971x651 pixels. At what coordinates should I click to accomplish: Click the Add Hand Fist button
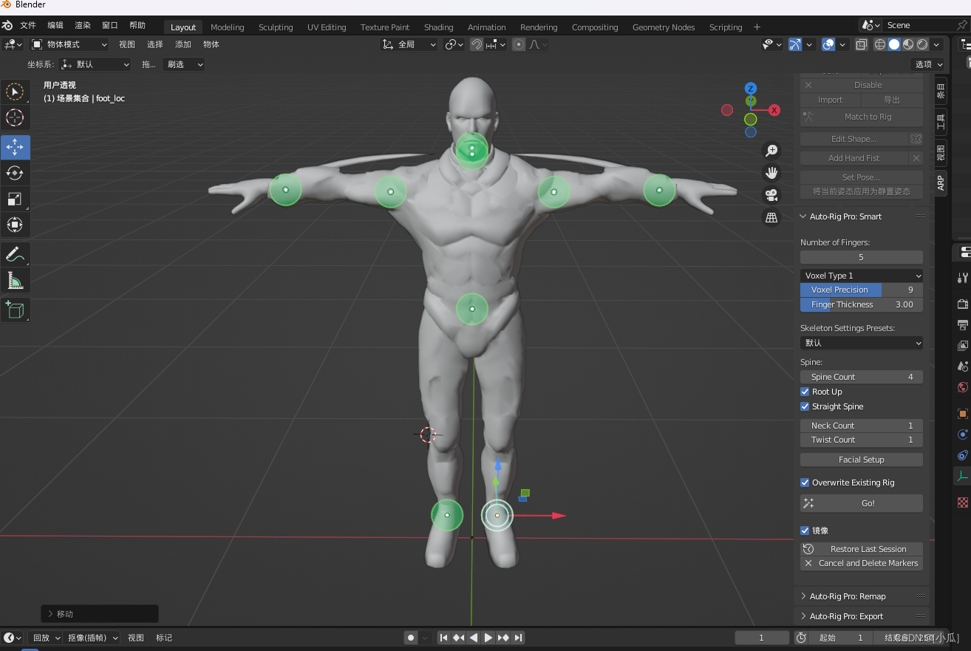point(854,158)
